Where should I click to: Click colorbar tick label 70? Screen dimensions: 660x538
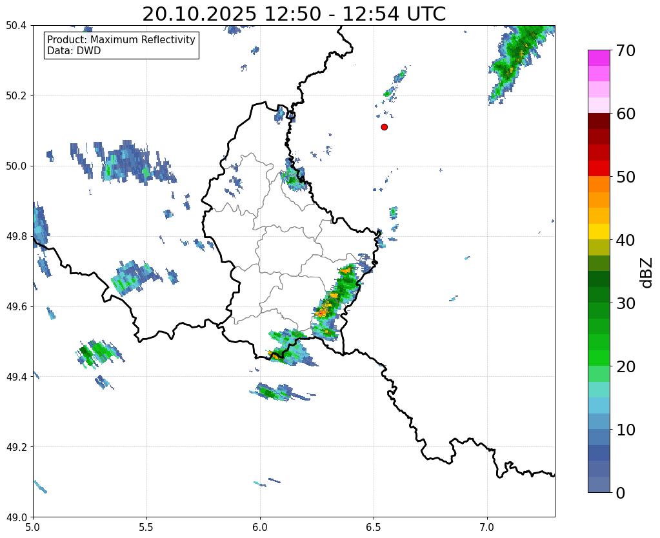tap(625, 50)
